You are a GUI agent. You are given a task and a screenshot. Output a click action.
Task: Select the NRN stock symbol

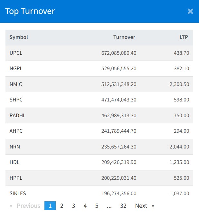14,147
